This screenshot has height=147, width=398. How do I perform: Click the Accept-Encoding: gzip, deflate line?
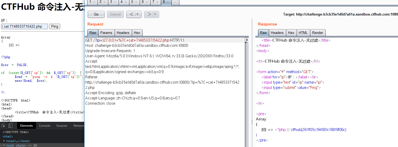coord(111,93)
